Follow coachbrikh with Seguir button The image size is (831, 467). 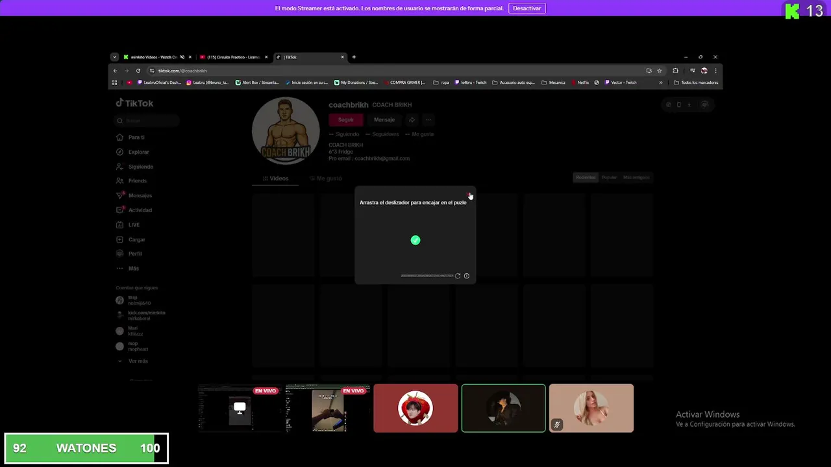(345, 119)
